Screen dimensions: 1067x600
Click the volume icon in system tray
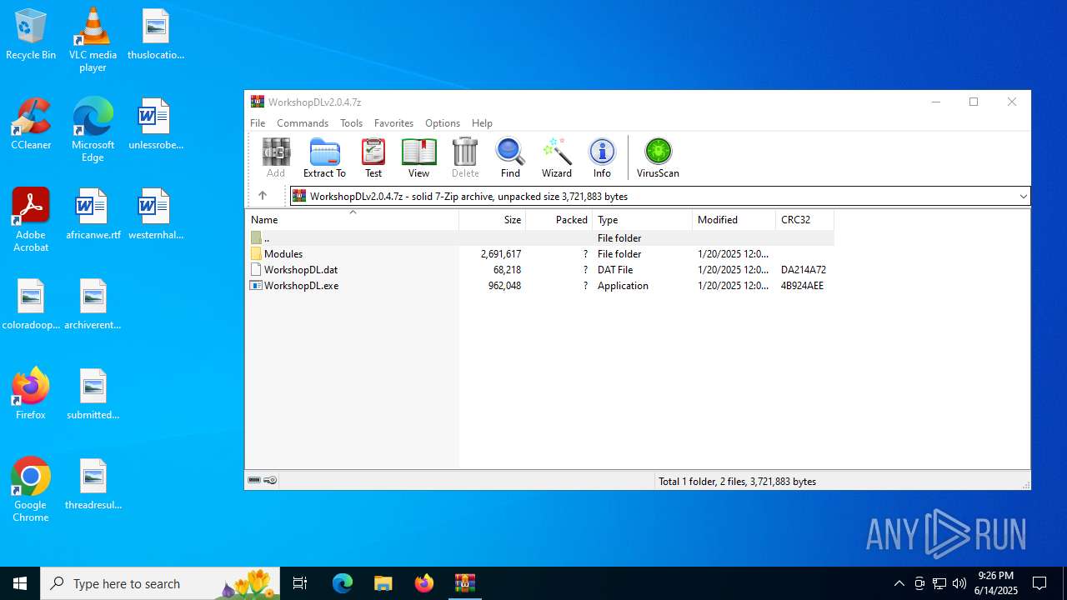click(959, 583)
